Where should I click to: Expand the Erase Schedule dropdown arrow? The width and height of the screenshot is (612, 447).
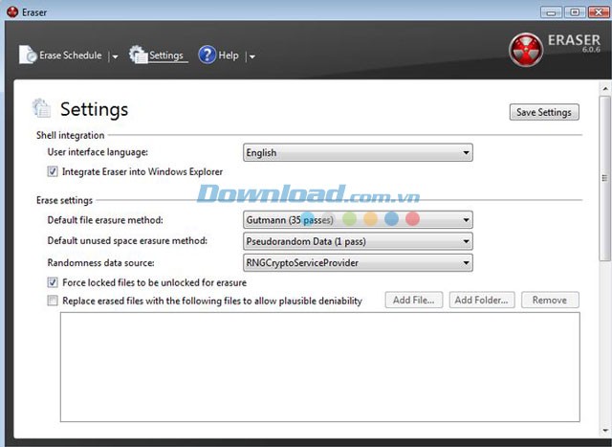click(x=115, y=56)
